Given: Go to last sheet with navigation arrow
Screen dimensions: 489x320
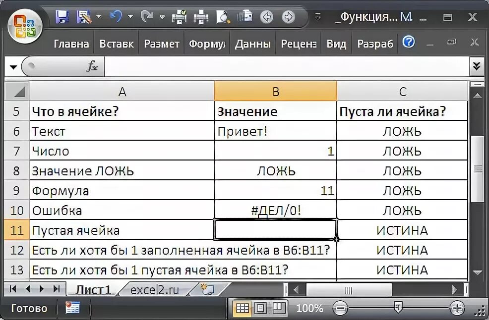Looking at the screenshot, I should 57,289.
